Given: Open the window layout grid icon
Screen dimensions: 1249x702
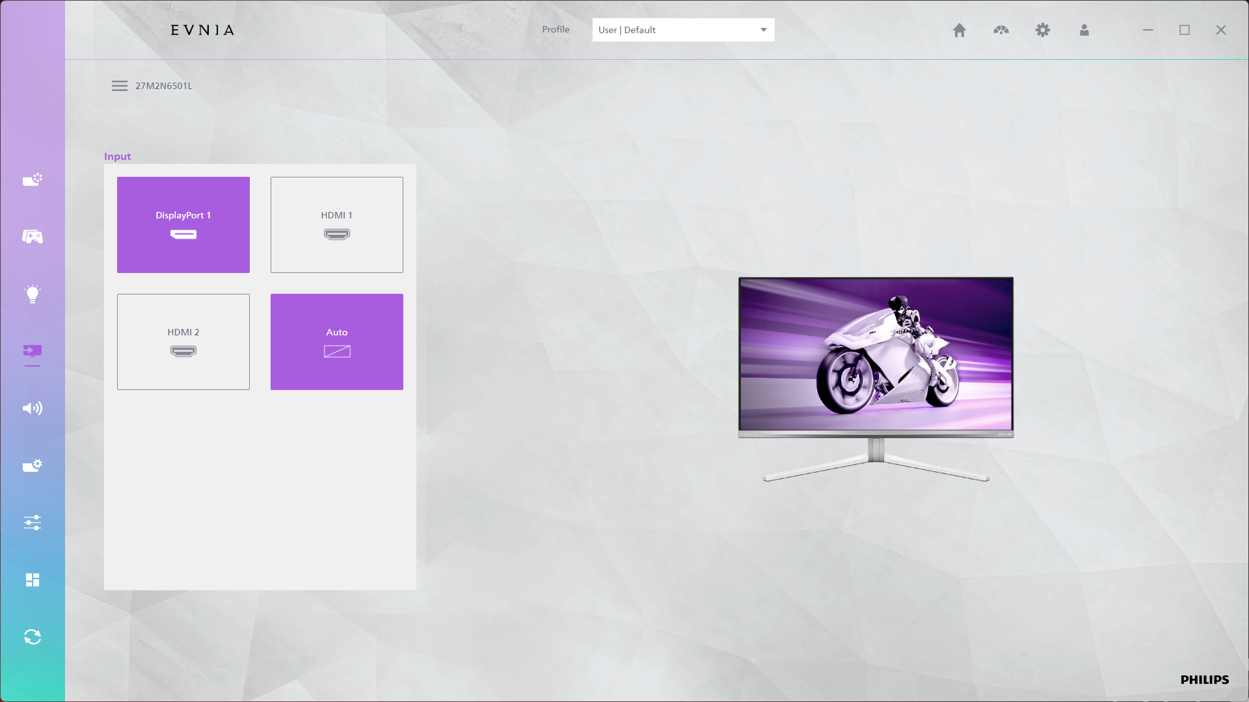Looking at the screenshot, I should click(33, 580).
